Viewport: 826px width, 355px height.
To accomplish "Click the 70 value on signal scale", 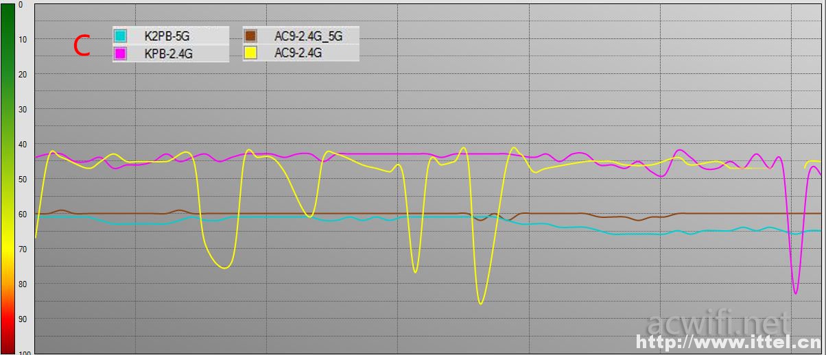I will coord(23,249).
